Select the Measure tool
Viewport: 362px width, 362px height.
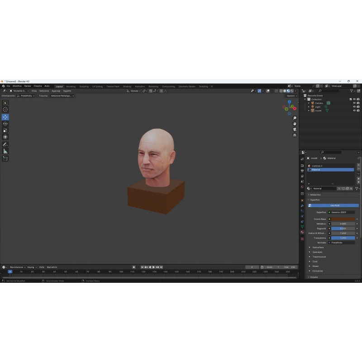(5, 152)
